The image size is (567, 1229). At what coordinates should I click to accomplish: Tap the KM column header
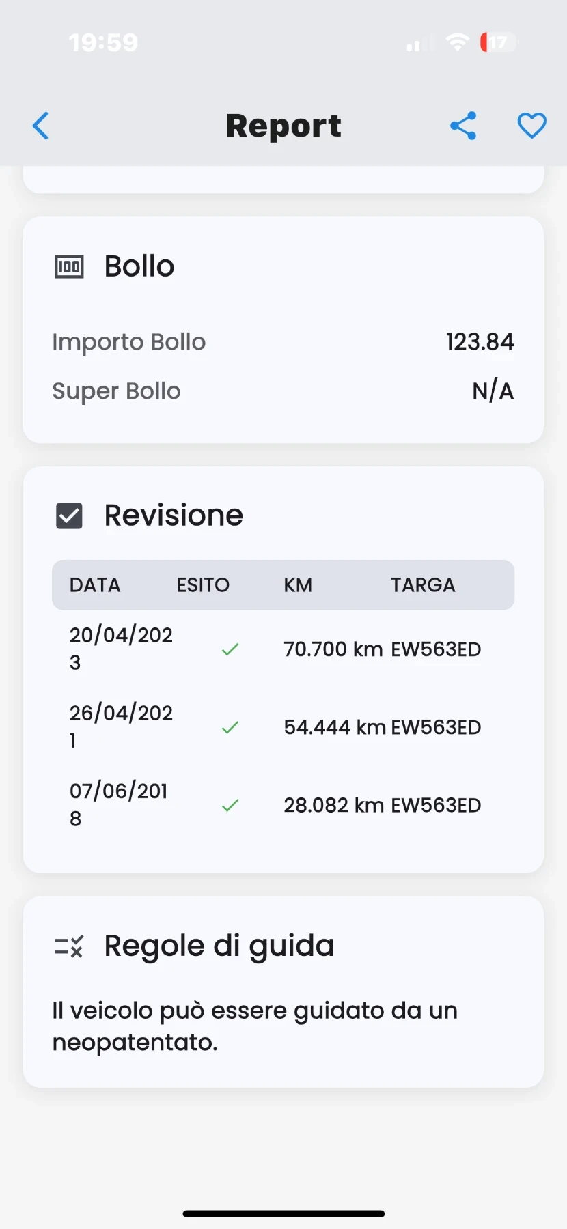coord(298,585)
